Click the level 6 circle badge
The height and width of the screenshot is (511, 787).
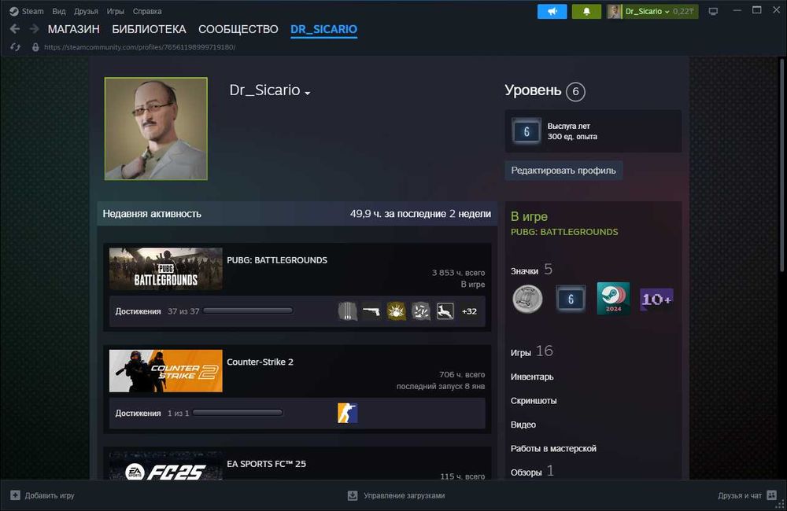point(575,91)
